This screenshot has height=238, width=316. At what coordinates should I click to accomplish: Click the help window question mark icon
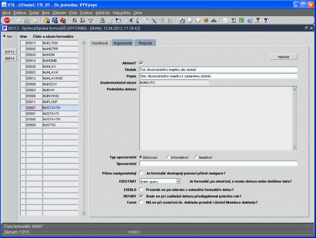(266, 20)
